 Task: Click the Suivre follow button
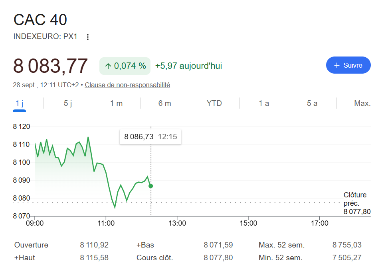(x=348, y=65)
